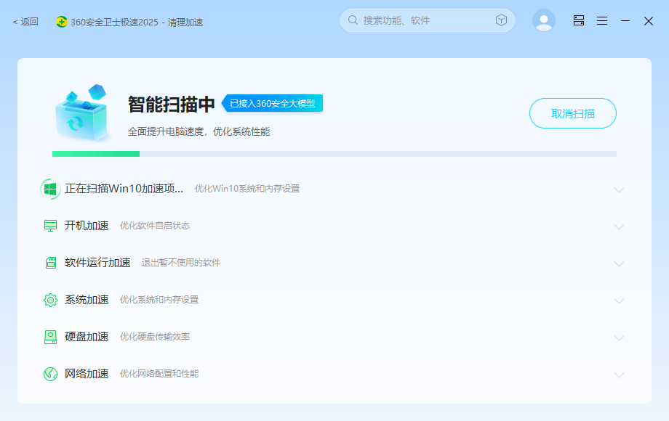This screenshot has width=669, height=421.
Task: Click the 360 Security Guard logo icon
Action: (61, 22)
